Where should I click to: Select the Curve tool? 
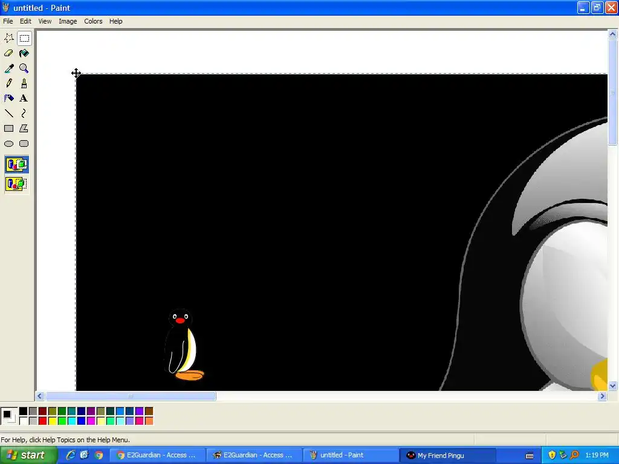tap(24, 113)
